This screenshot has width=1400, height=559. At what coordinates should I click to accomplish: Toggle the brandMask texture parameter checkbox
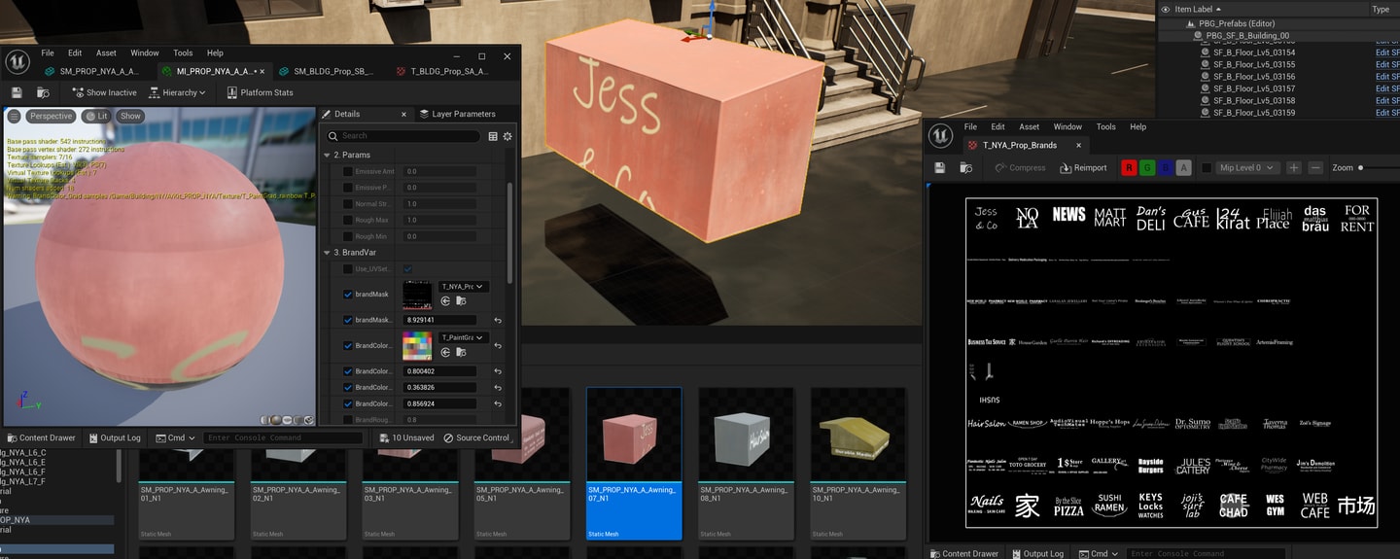pos(348,295)
